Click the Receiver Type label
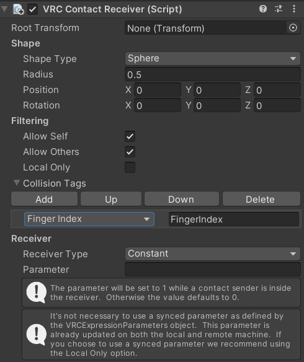Image resolution: width=304 pixels, height=362 pixels. pos(55,254)
